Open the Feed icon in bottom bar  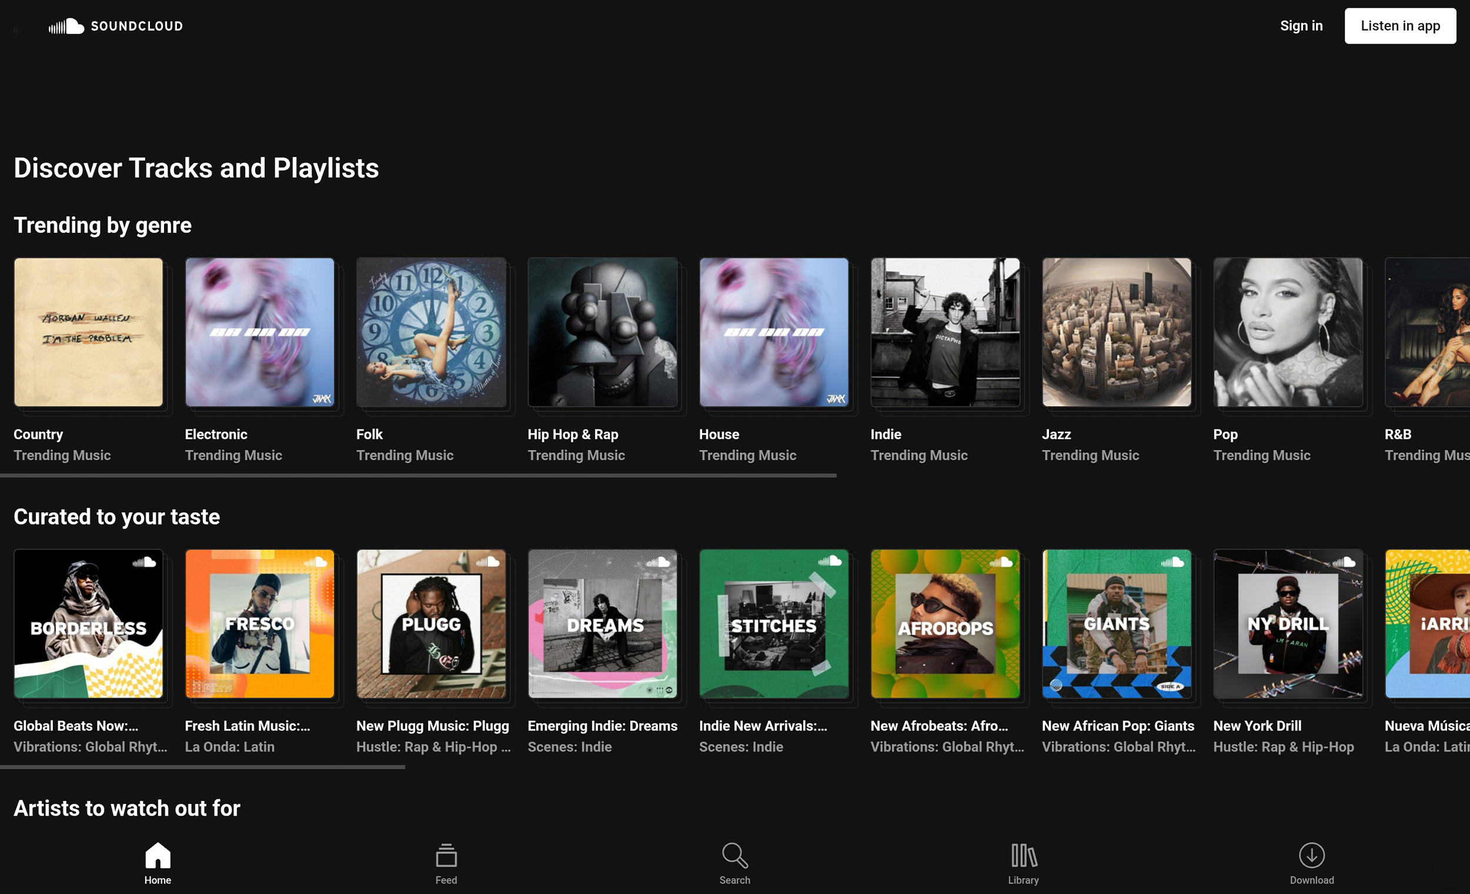click(x=446, y=856)
